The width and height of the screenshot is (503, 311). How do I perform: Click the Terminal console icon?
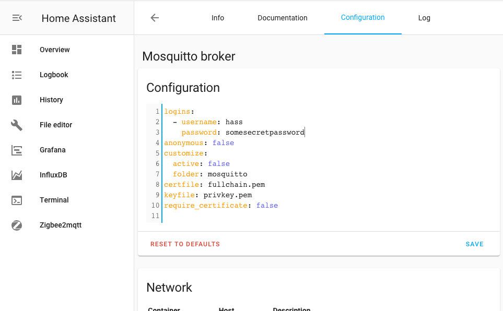[x=17, y=200]
